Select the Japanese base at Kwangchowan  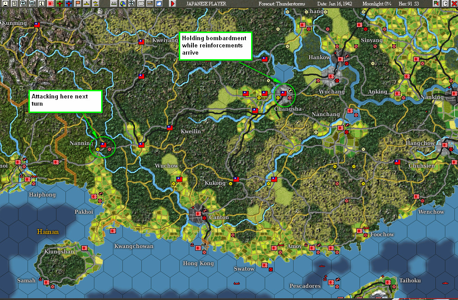113,231
